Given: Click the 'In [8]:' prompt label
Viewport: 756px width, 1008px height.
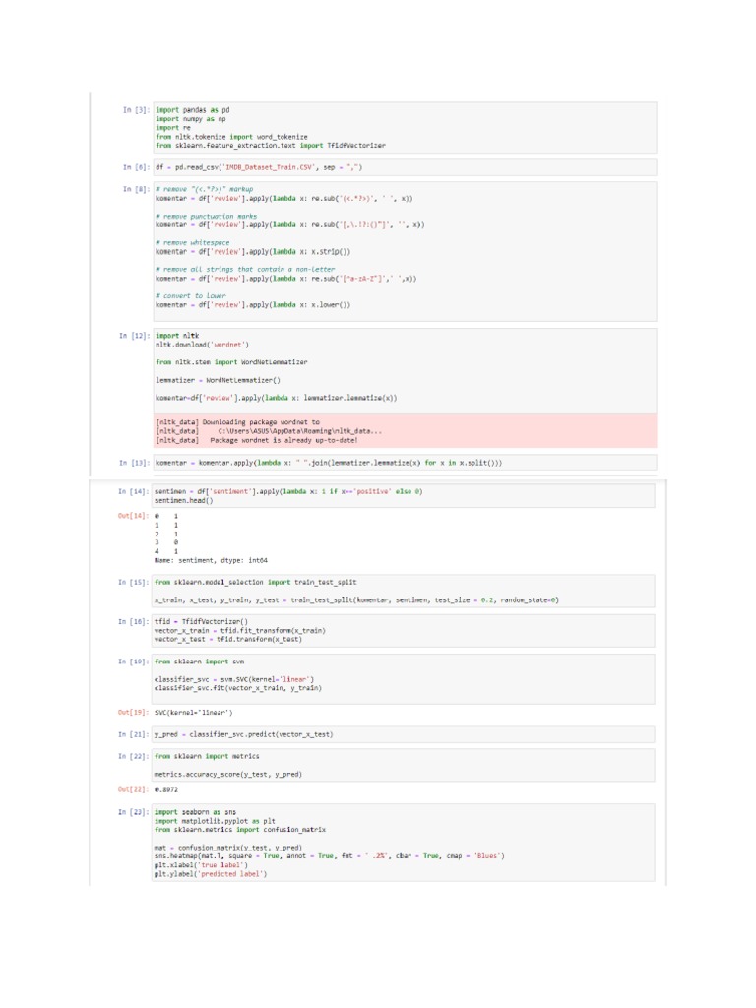Looking at the screenshot, I should (136, 189).
